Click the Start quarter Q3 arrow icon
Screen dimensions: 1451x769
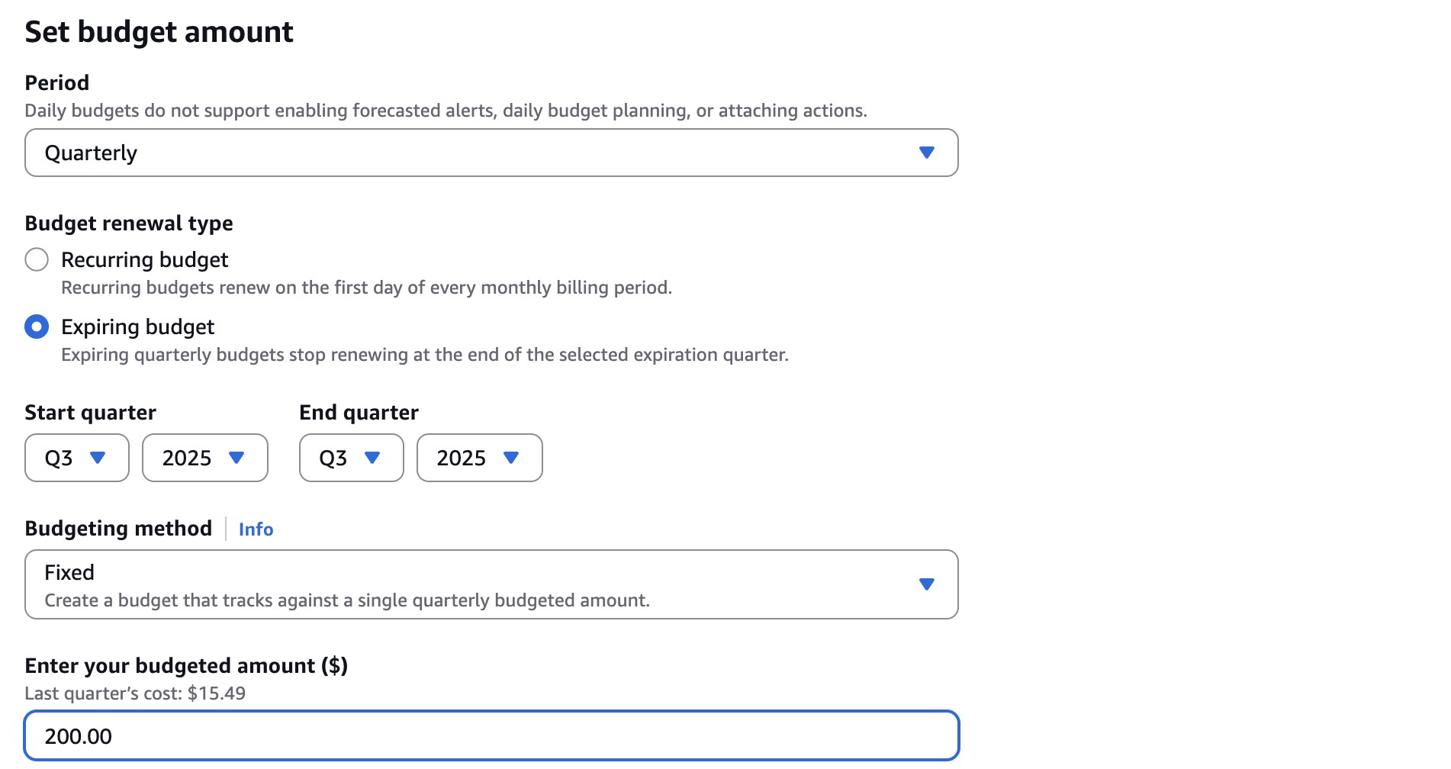[x=98, y=458]
